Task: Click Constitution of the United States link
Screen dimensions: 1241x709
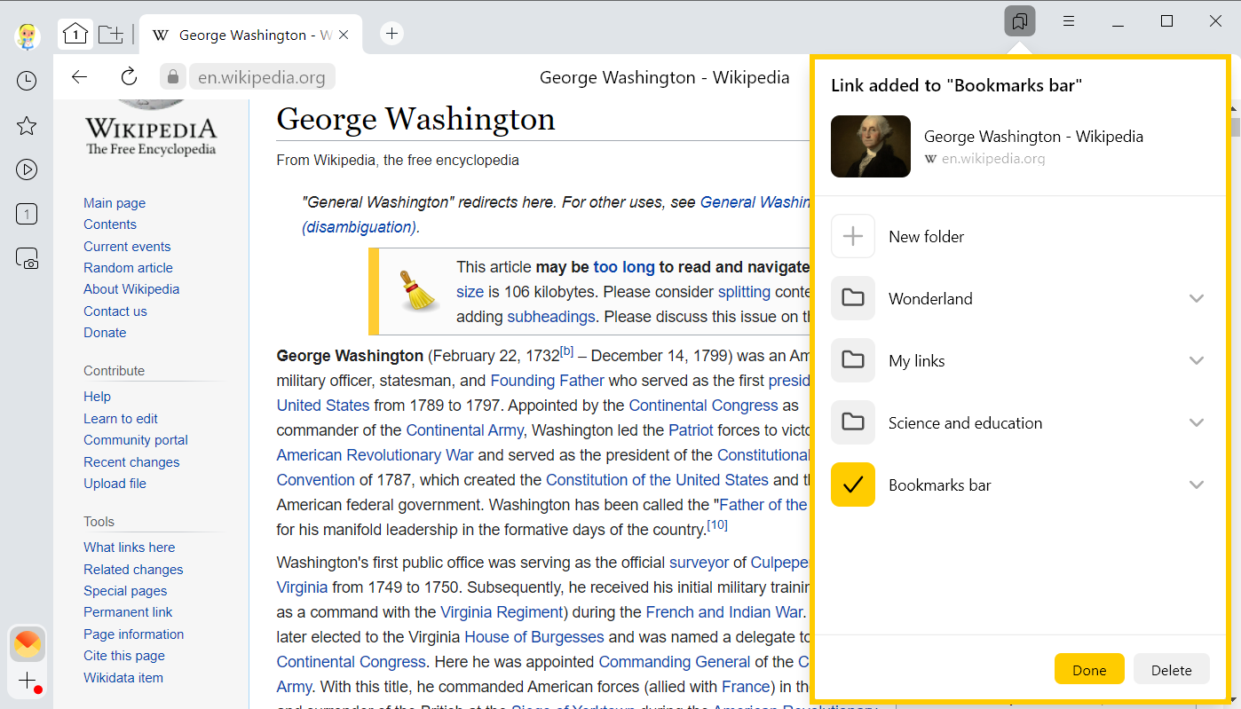Action: point(657,480)
